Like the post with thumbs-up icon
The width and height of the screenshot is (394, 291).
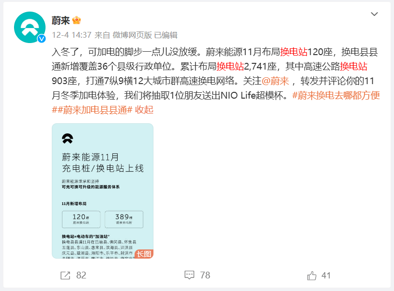pyautogui.click(x=312, y=276)
